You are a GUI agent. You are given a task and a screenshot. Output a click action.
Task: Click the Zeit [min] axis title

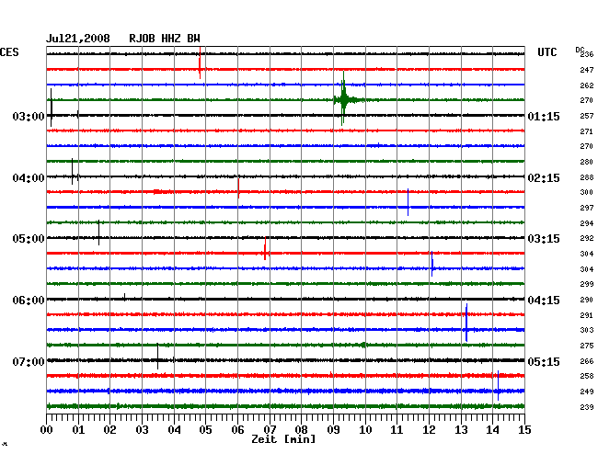coord(283,439)
